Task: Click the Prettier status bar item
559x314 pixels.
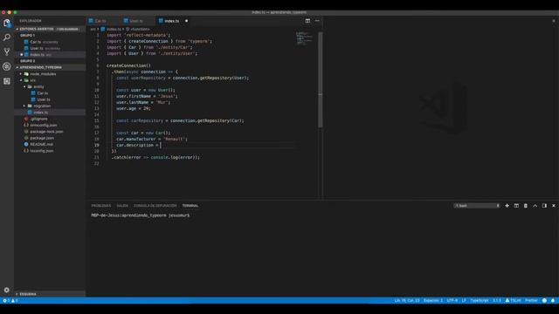Action: (531, 300)
